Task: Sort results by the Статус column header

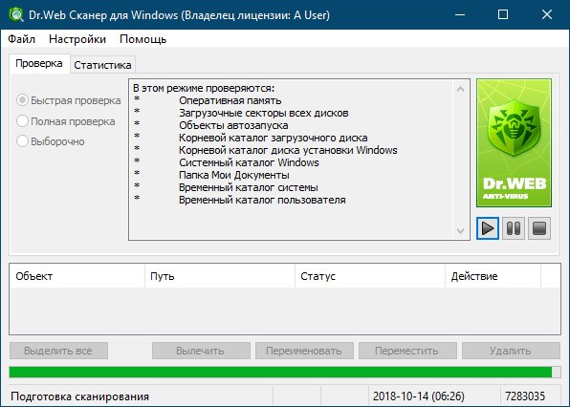Action: click(370, 276)
